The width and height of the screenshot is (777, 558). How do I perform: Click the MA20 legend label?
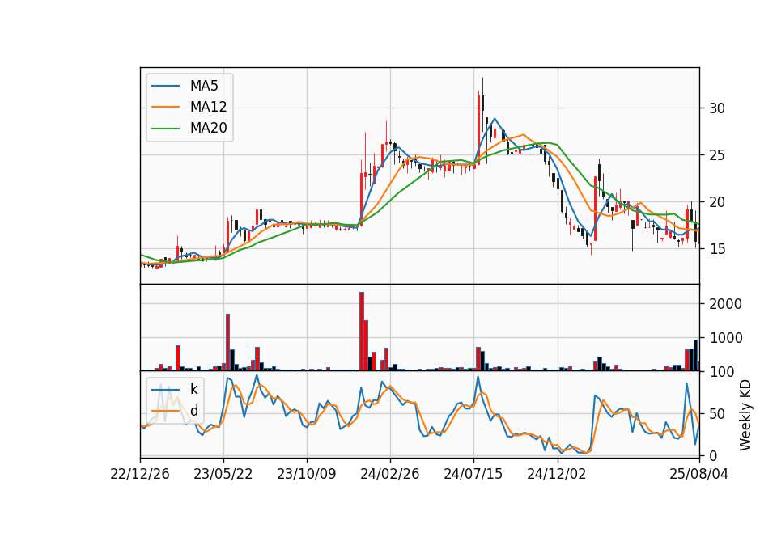[208, 128]
